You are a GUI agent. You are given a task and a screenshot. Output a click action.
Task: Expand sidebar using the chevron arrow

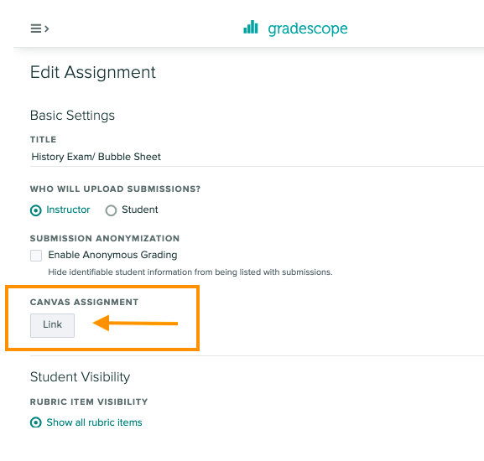coord(47,28)
